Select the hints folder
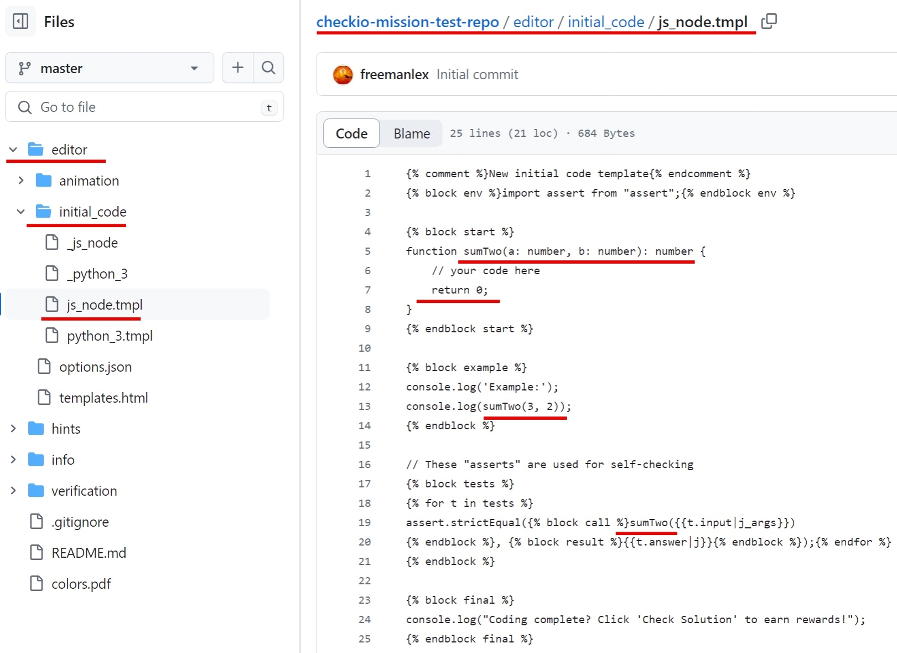The width and height of the screenshot is (897, 653). coord(66,429)
